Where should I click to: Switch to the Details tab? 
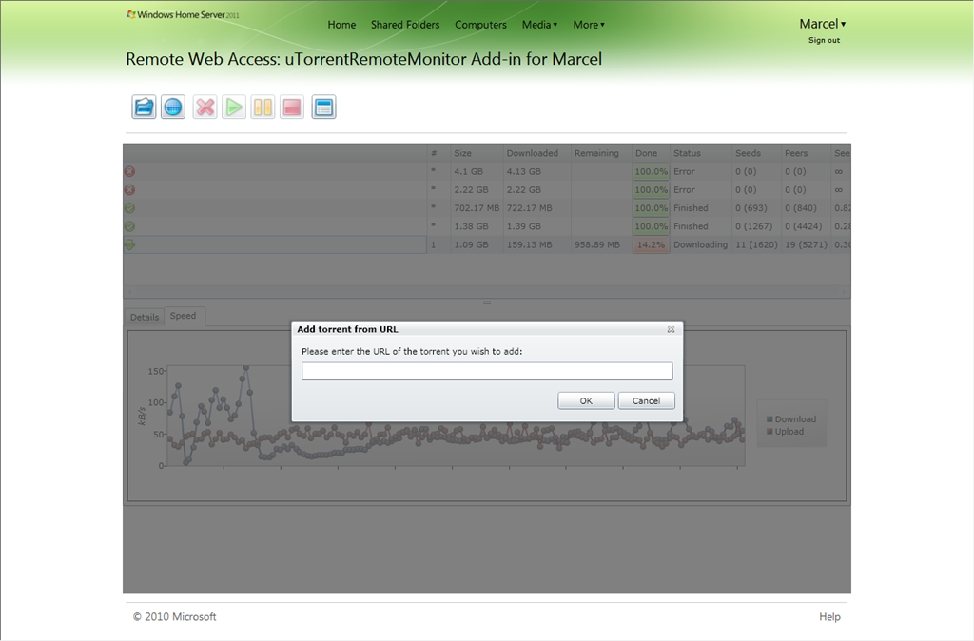[145, 317]
